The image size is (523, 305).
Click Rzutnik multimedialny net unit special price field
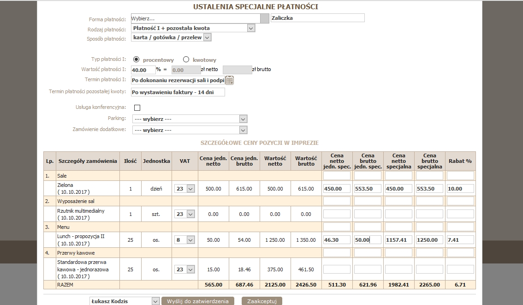point(337,214)
